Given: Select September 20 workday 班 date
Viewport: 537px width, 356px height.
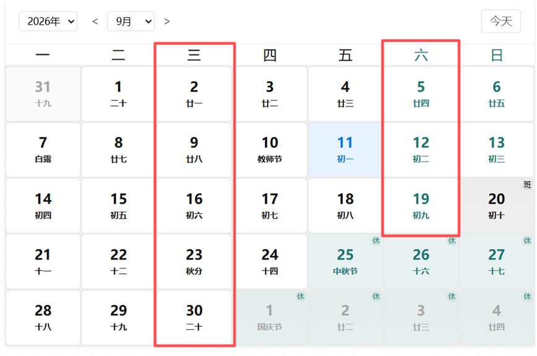Looking at the screenshot, I should coord(497,206).
